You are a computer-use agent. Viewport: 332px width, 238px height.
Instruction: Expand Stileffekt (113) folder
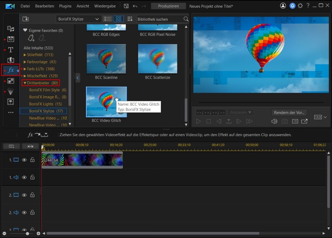pyautogui.click(x=25, y=55)
